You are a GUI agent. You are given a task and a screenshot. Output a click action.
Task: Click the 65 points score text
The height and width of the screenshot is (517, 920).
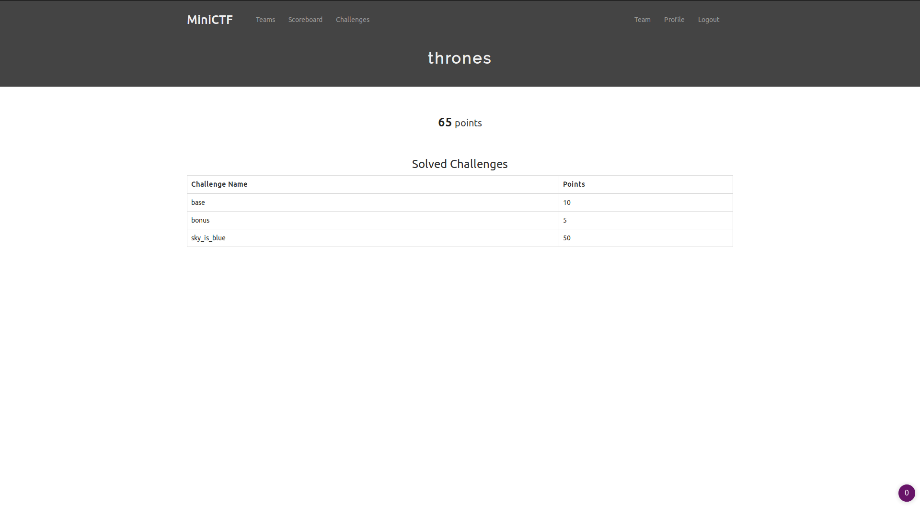tap(445, 123)
